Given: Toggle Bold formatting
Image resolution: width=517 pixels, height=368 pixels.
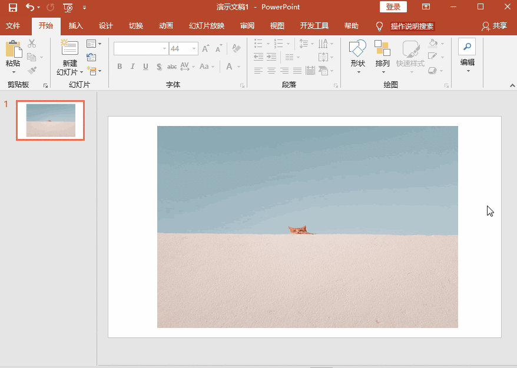Looking at the screenshot, I should [x=120, y=67].
